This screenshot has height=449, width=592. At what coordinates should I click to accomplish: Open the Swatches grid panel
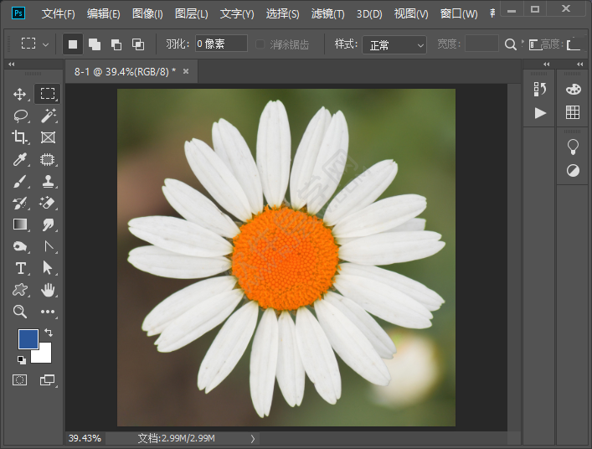(x=573, y=112)
